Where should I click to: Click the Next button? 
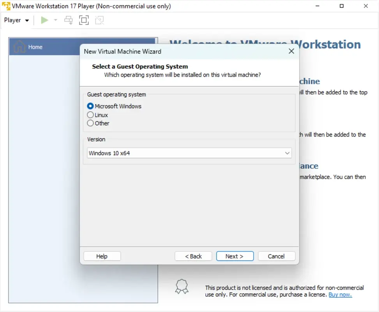pos(234,256)
